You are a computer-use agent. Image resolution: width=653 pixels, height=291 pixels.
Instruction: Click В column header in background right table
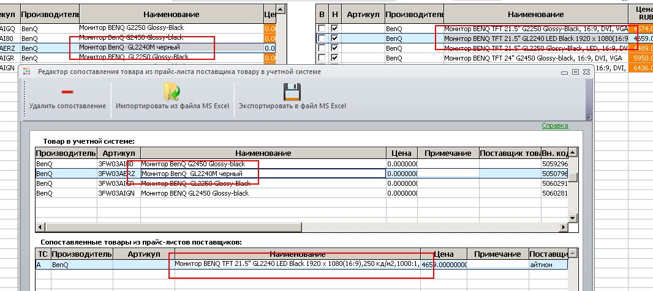(x=322, y=15)
